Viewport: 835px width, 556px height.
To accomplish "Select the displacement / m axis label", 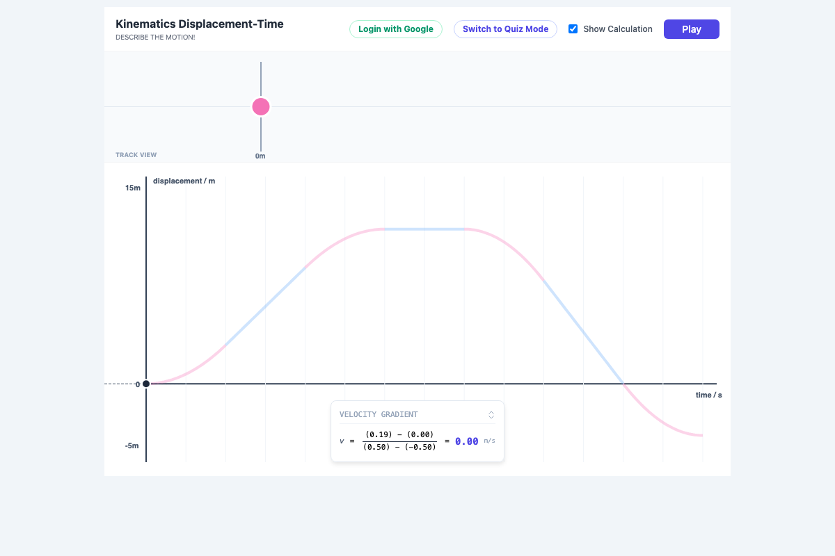I will tap(184, 181).
